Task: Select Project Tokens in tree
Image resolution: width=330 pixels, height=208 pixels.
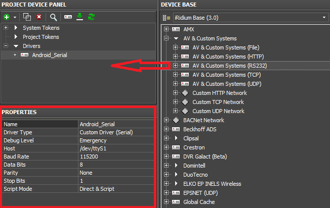Action: (x=41, y=37)
